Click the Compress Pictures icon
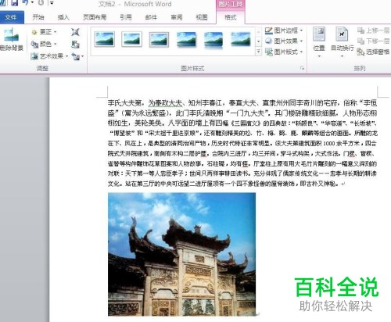The width and height of the screenshot is (391, 322). pos(75,32)
